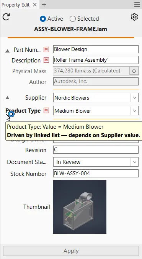Click the red M marker beside Product Type

46,110
